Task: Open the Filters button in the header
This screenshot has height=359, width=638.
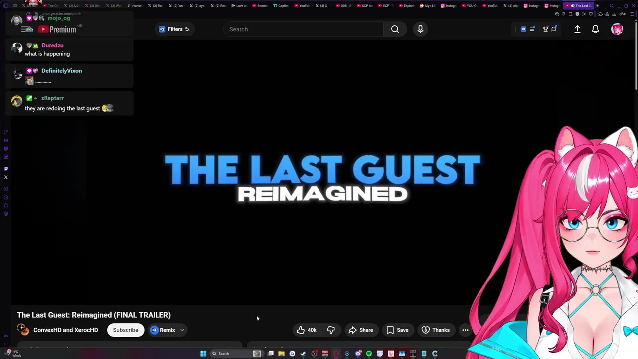Action: [x=174, y=29]
